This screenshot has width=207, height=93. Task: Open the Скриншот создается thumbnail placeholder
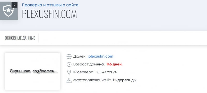point(33,71)
